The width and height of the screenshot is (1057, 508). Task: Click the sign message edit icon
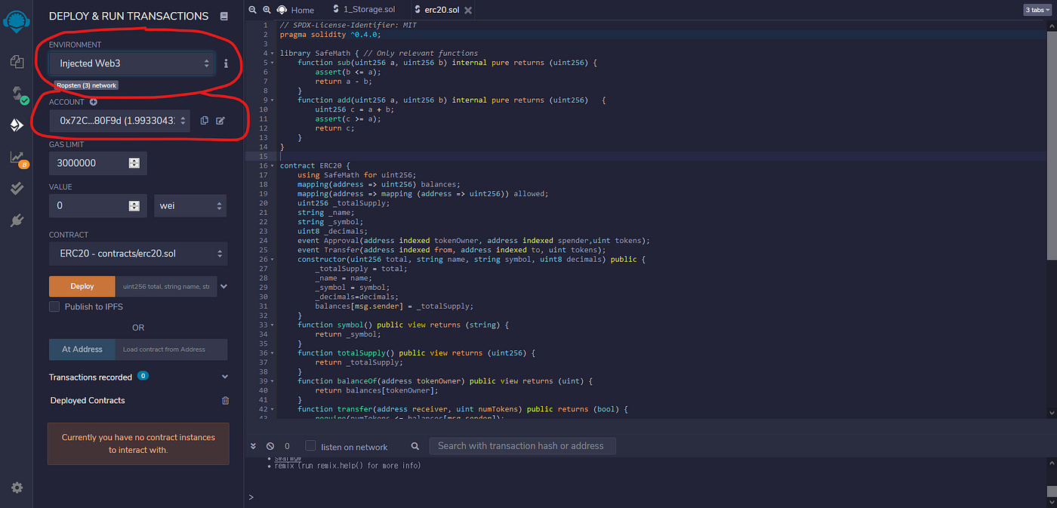[220, 121]
